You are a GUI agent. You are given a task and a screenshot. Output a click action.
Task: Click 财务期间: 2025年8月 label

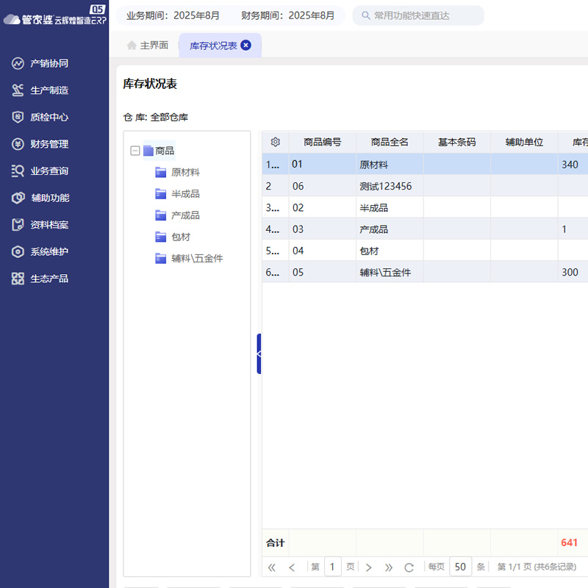pyautogui.click(x=287, y=15)
